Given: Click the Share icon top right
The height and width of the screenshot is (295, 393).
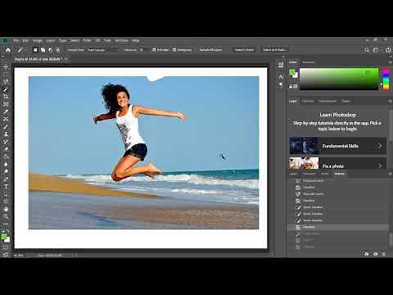Looking at the screenshot, I should click(388, 50).
